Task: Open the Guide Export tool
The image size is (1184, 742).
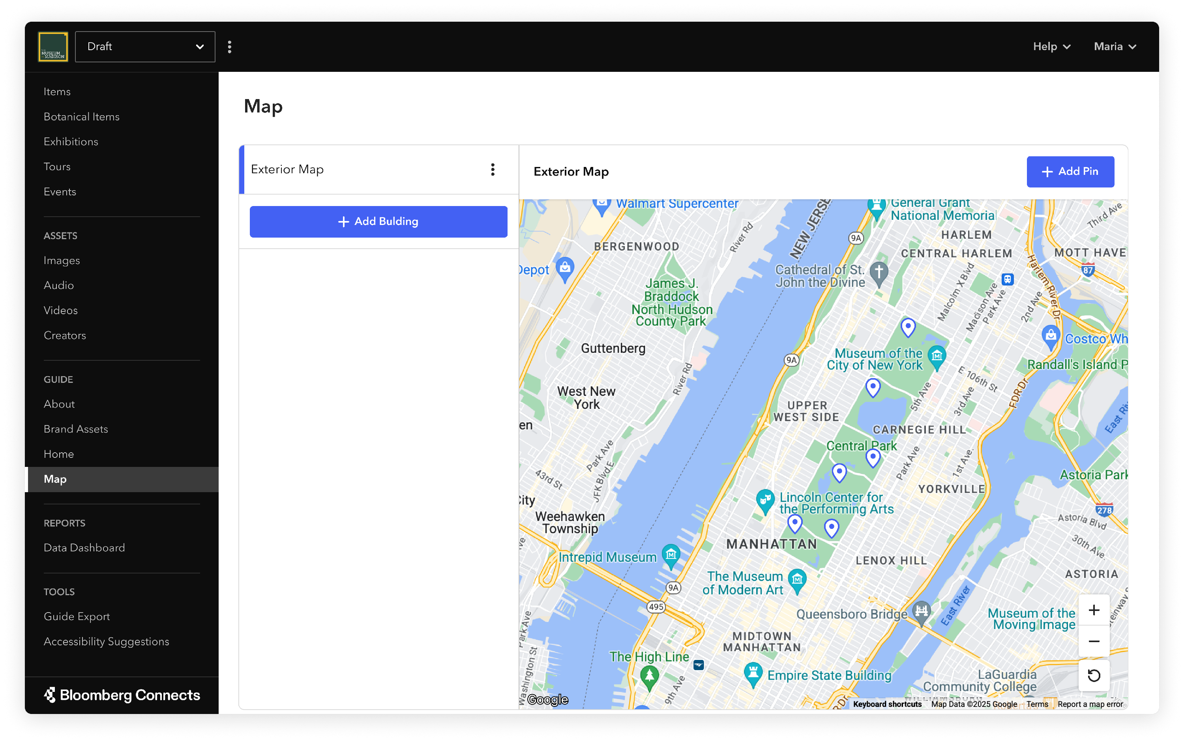Action: coord(77,617)
